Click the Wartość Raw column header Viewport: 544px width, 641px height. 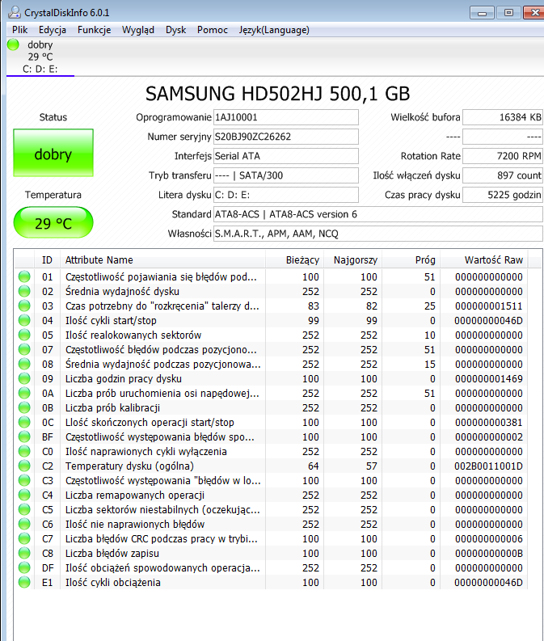coord(484,260)
